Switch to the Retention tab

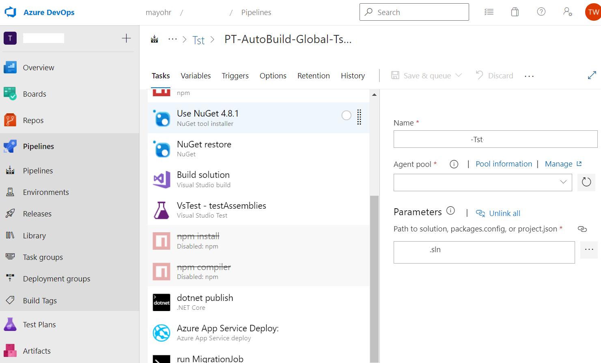click(314, 76)
